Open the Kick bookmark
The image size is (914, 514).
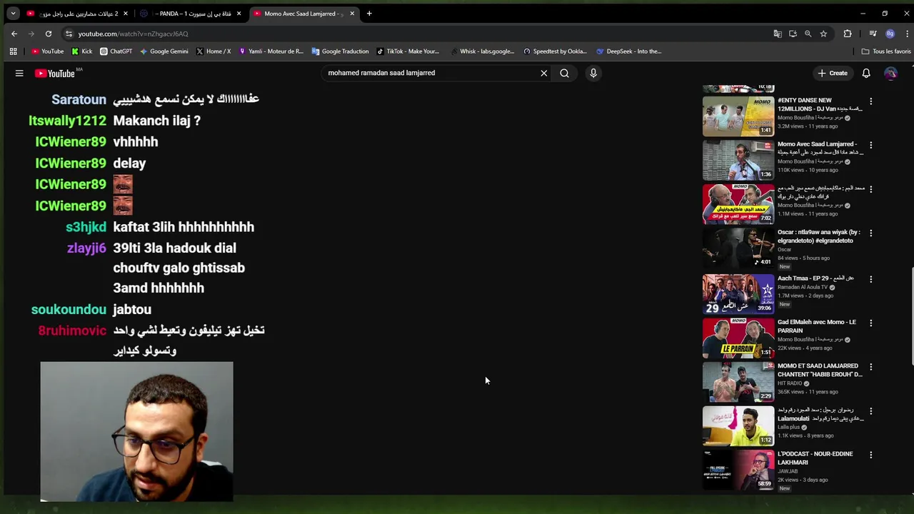pos(82,51)
